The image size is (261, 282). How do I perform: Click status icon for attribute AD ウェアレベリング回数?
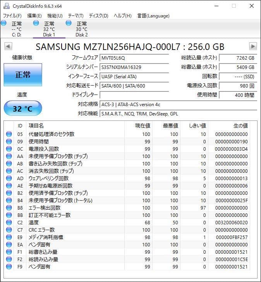point(9,179)
